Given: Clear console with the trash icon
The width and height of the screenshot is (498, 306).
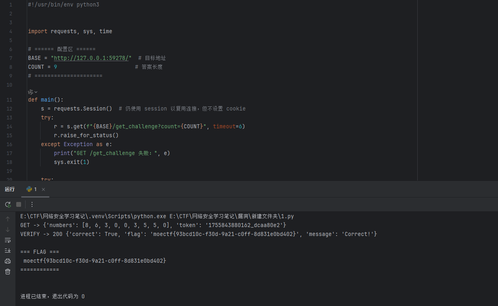Looking at the screenshot, I should coord(8,272).
